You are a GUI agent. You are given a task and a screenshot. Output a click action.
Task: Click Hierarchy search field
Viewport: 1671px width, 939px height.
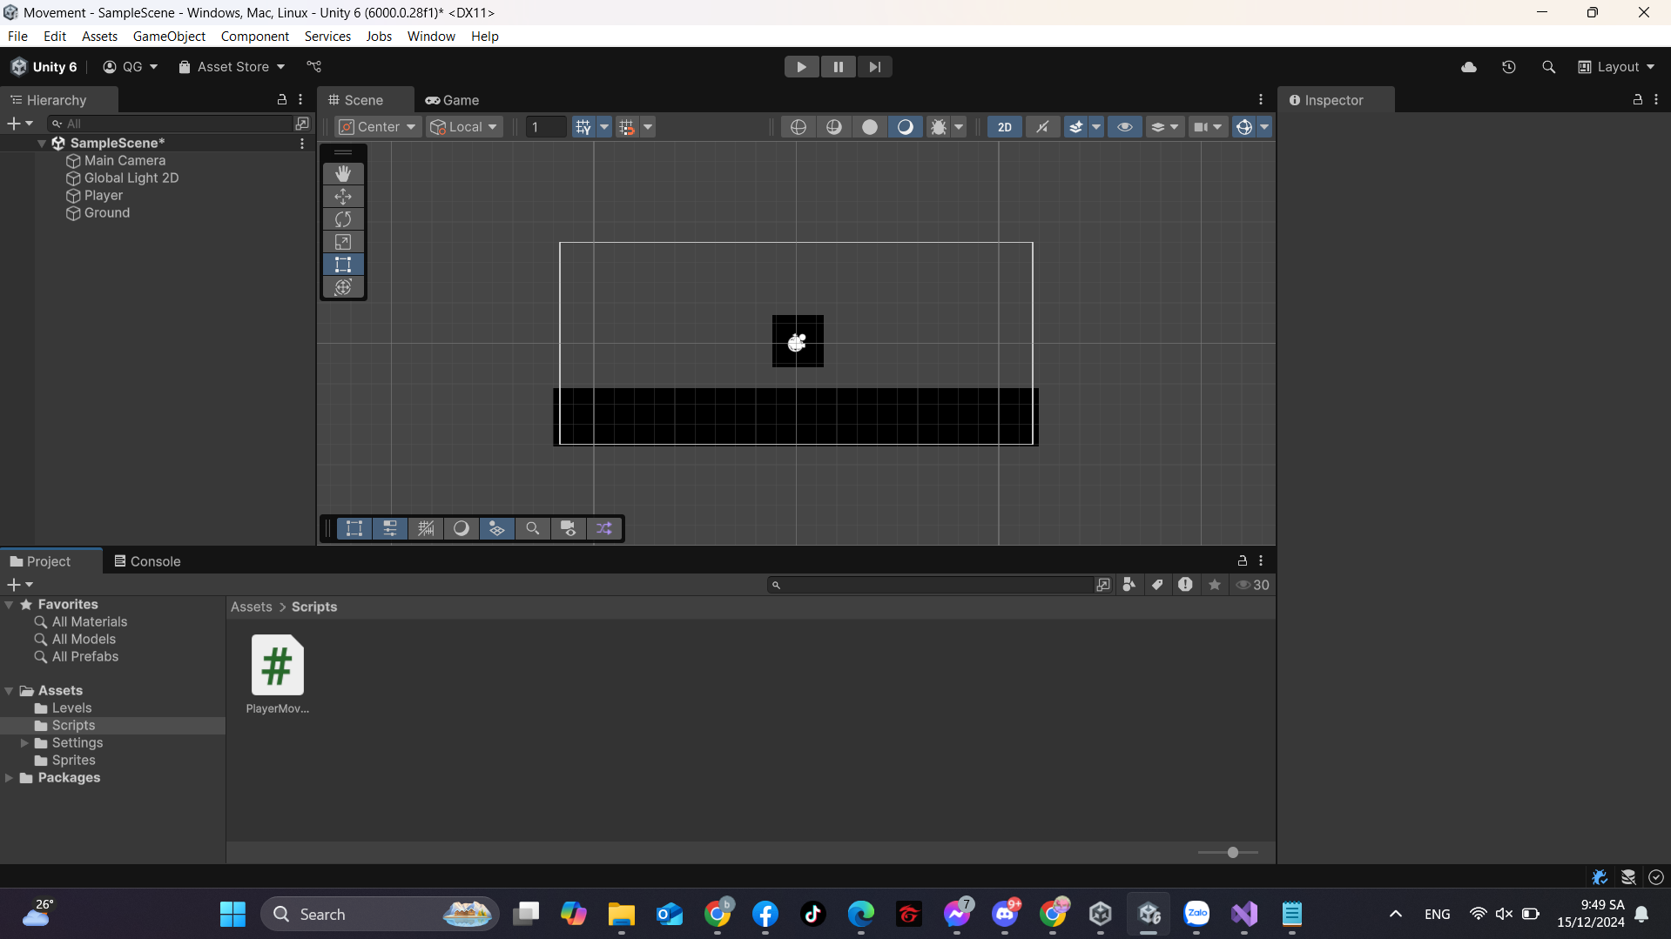(x=172, y=124)
